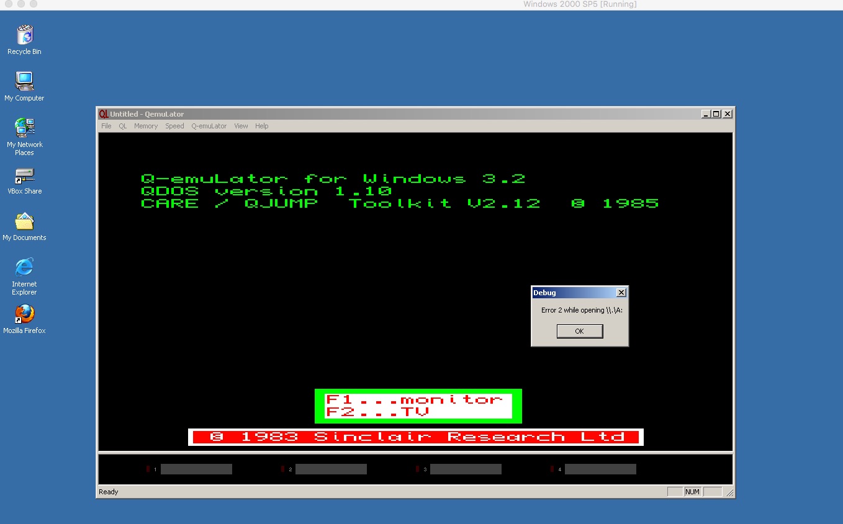The image size is (843, 524).
Task: Open the QL menu
Action: pyautogui.click(x=123, y=126)
